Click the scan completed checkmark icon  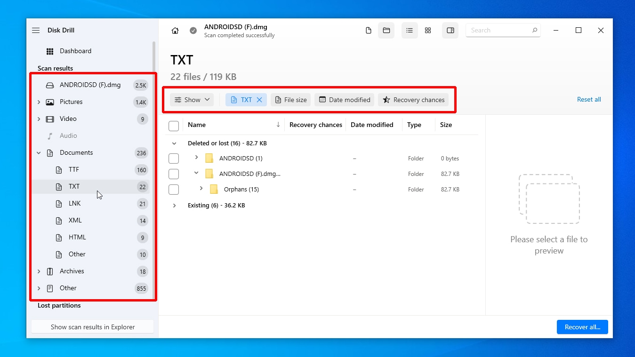[x=193, y=31]
